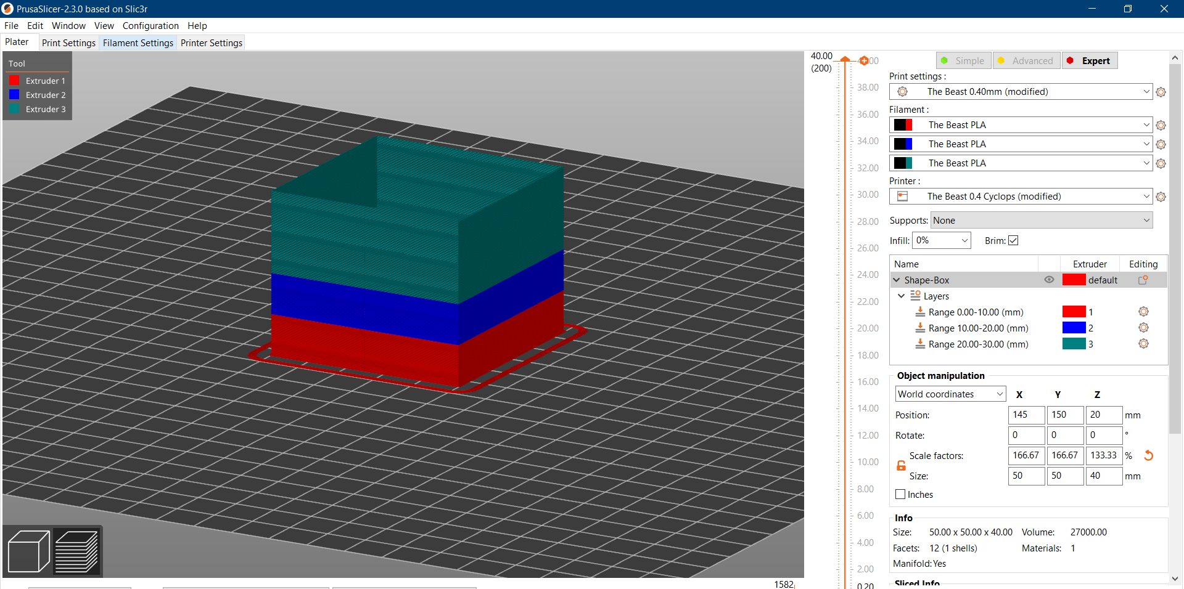Click Position X field showing 145
Viewport: 1184px width, 589px height.
[x=1027, y=415]
